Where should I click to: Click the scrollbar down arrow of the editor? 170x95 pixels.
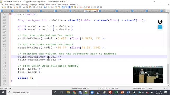point(168,85)
